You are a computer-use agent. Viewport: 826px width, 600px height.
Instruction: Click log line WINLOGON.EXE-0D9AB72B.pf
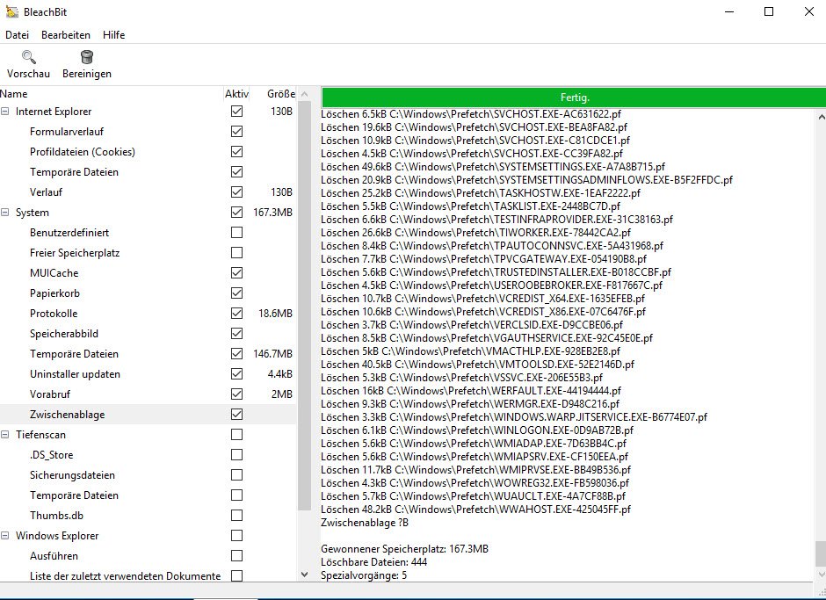[477, 430]
